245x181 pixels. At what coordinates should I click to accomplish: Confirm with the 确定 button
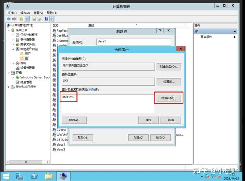[149, 120]
